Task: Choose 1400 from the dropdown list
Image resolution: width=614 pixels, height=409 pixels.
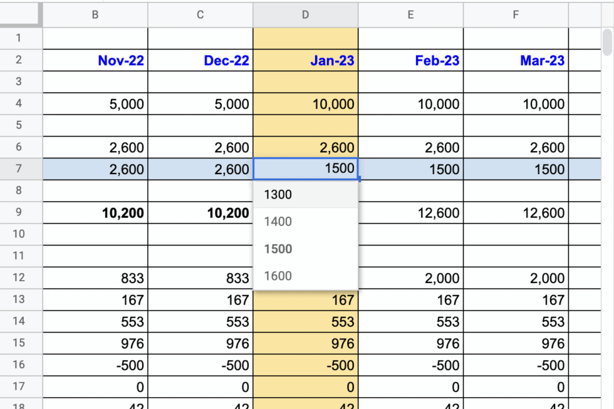Action: [x=306, y=222]
